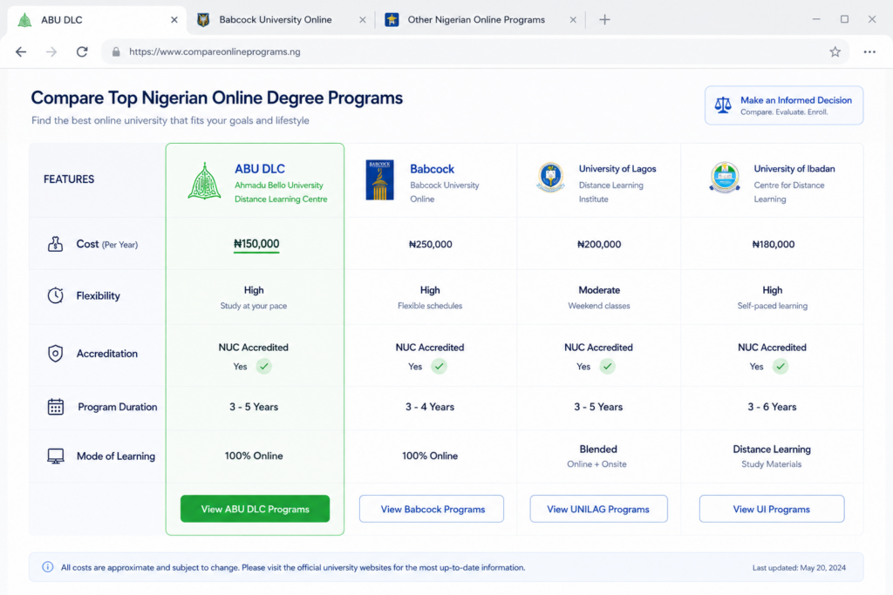Screen dimensions: 893x595
Task: Click the Babcock heading link
Action: coord(433,169)
